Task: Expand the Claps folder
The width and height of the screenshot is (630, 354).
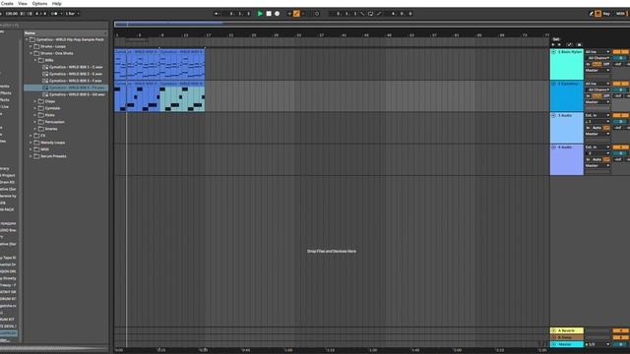Action: click(35, 101)
